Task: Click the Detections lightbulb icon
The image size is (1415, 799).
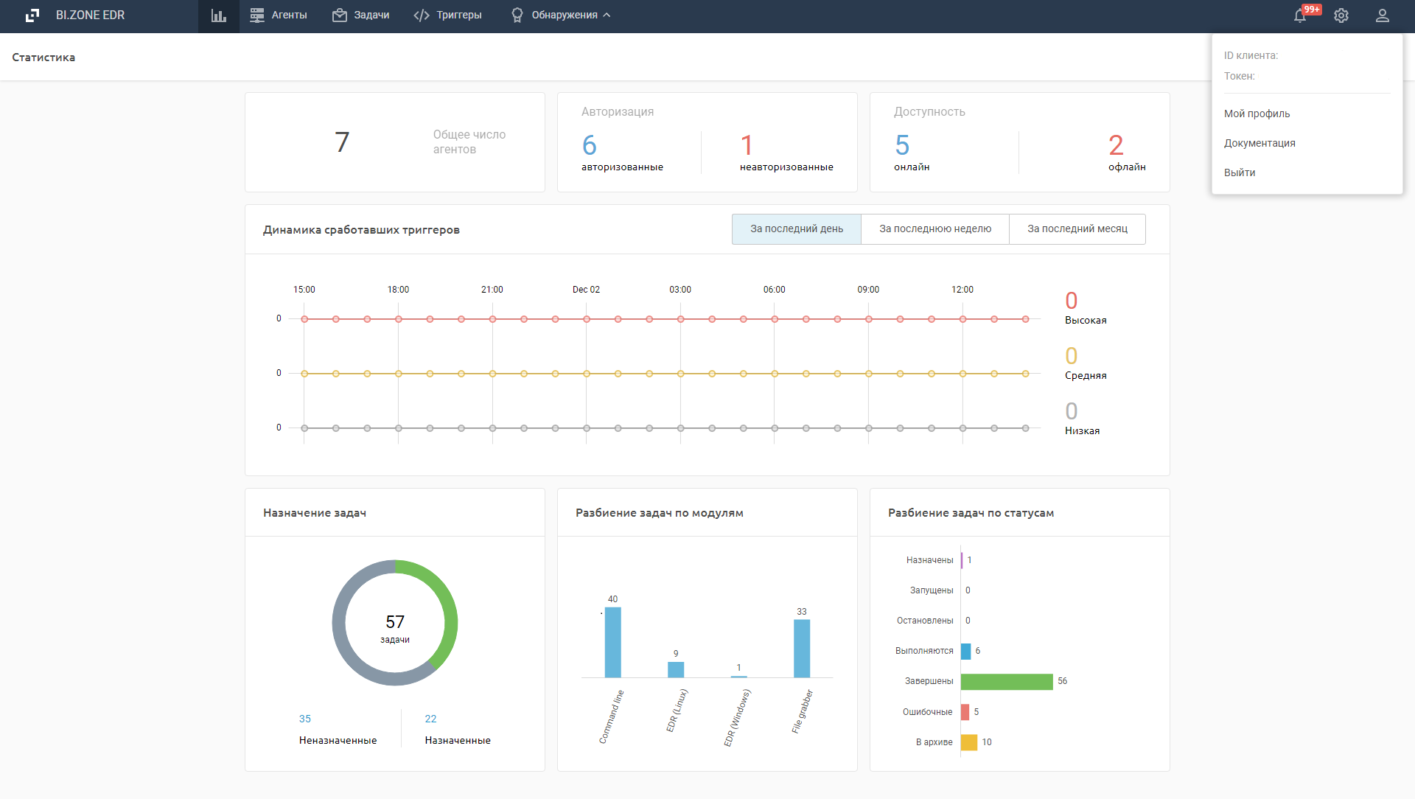Action: [517, 15]
